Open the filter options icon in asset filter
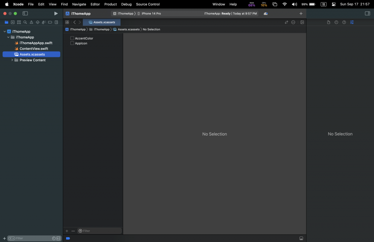The width and height of the screenshot is (374, 242). pos(80,231)
